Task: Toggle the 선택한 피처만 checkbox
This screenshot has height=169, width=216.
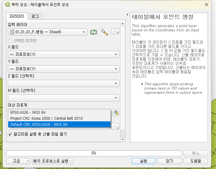Action: (x=10, y=41)
